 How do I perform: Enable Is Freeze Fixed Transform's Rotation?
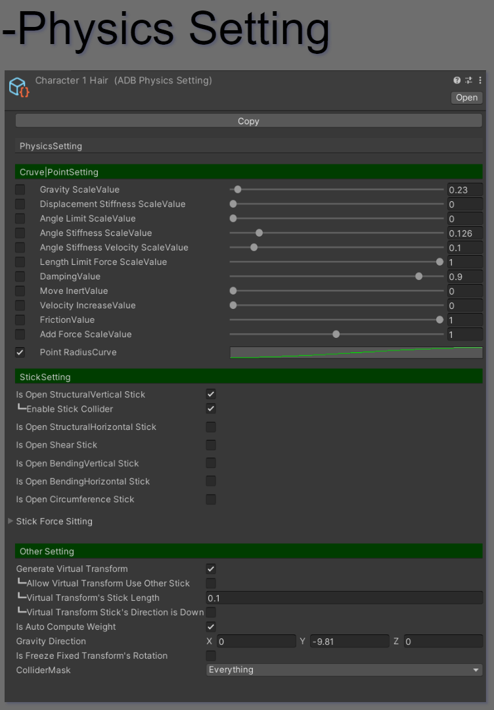pyautogui.click(x=211, y=655)
